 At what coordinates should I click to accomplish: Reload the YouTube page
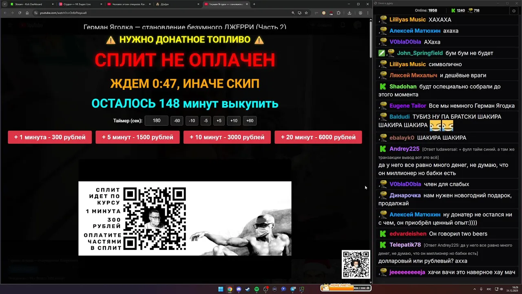[x=20, y=13]
